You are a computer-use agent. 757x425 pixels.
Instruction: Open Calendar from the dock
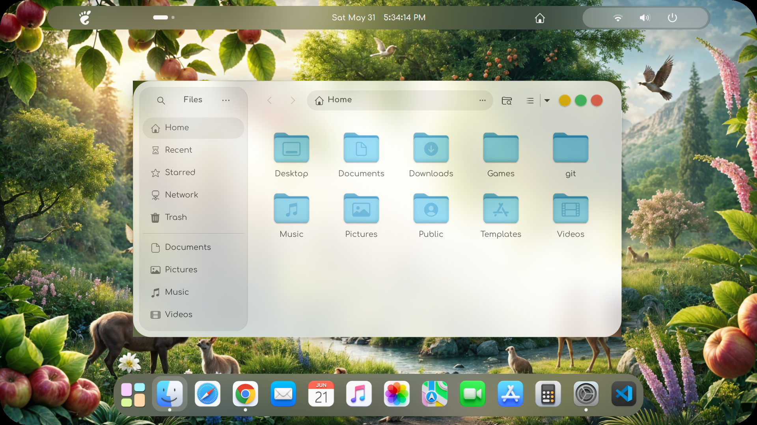pyautogui.click(x=321, y=394)
